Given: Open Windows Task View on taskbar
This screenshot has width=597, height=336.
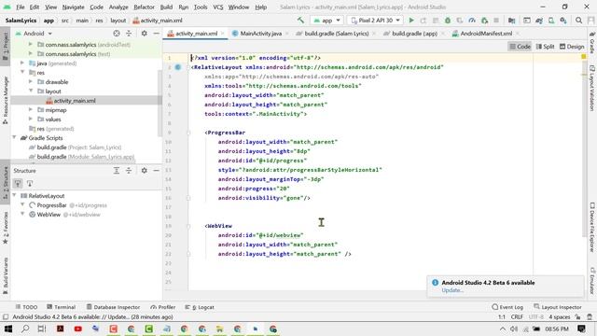Looking at the screenshot, I should [42, 329].
